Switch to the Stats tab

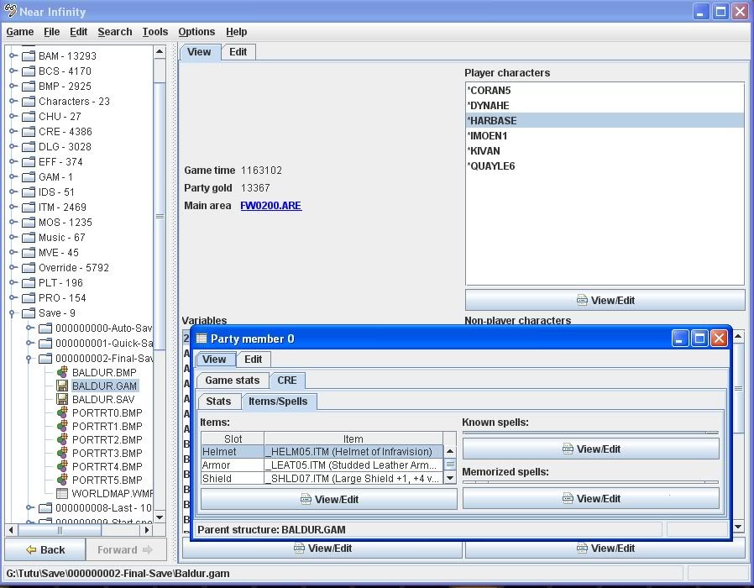[218, 401]
